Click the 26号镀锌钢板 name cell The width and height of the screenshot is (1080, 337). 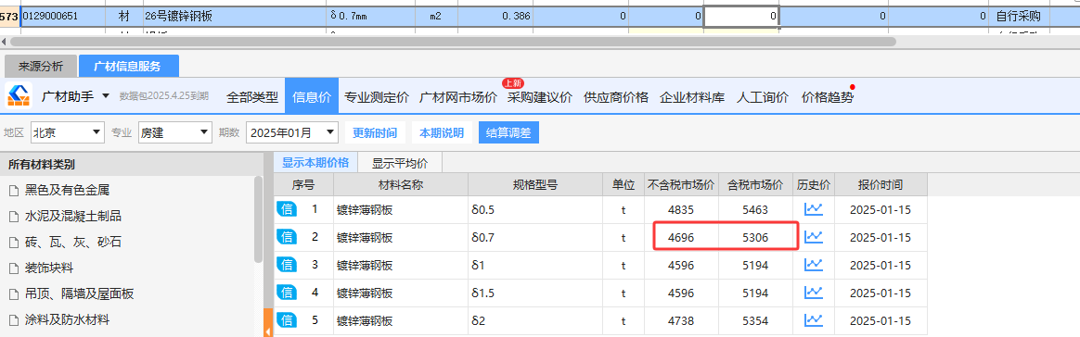click(234, 16)
